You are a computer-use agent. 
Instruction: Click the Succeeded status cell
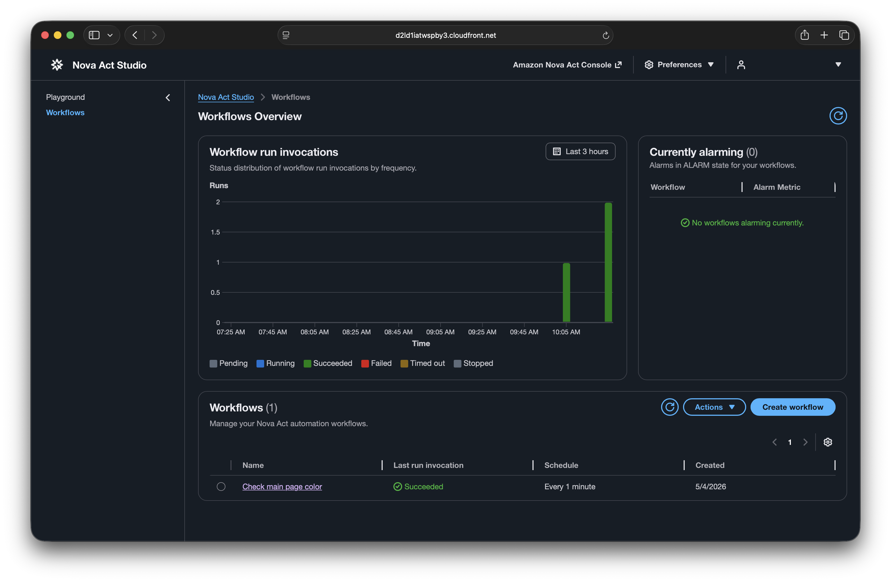click(418, 486)
